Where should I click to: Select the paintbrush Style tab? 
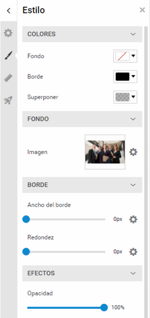point(8,56)
